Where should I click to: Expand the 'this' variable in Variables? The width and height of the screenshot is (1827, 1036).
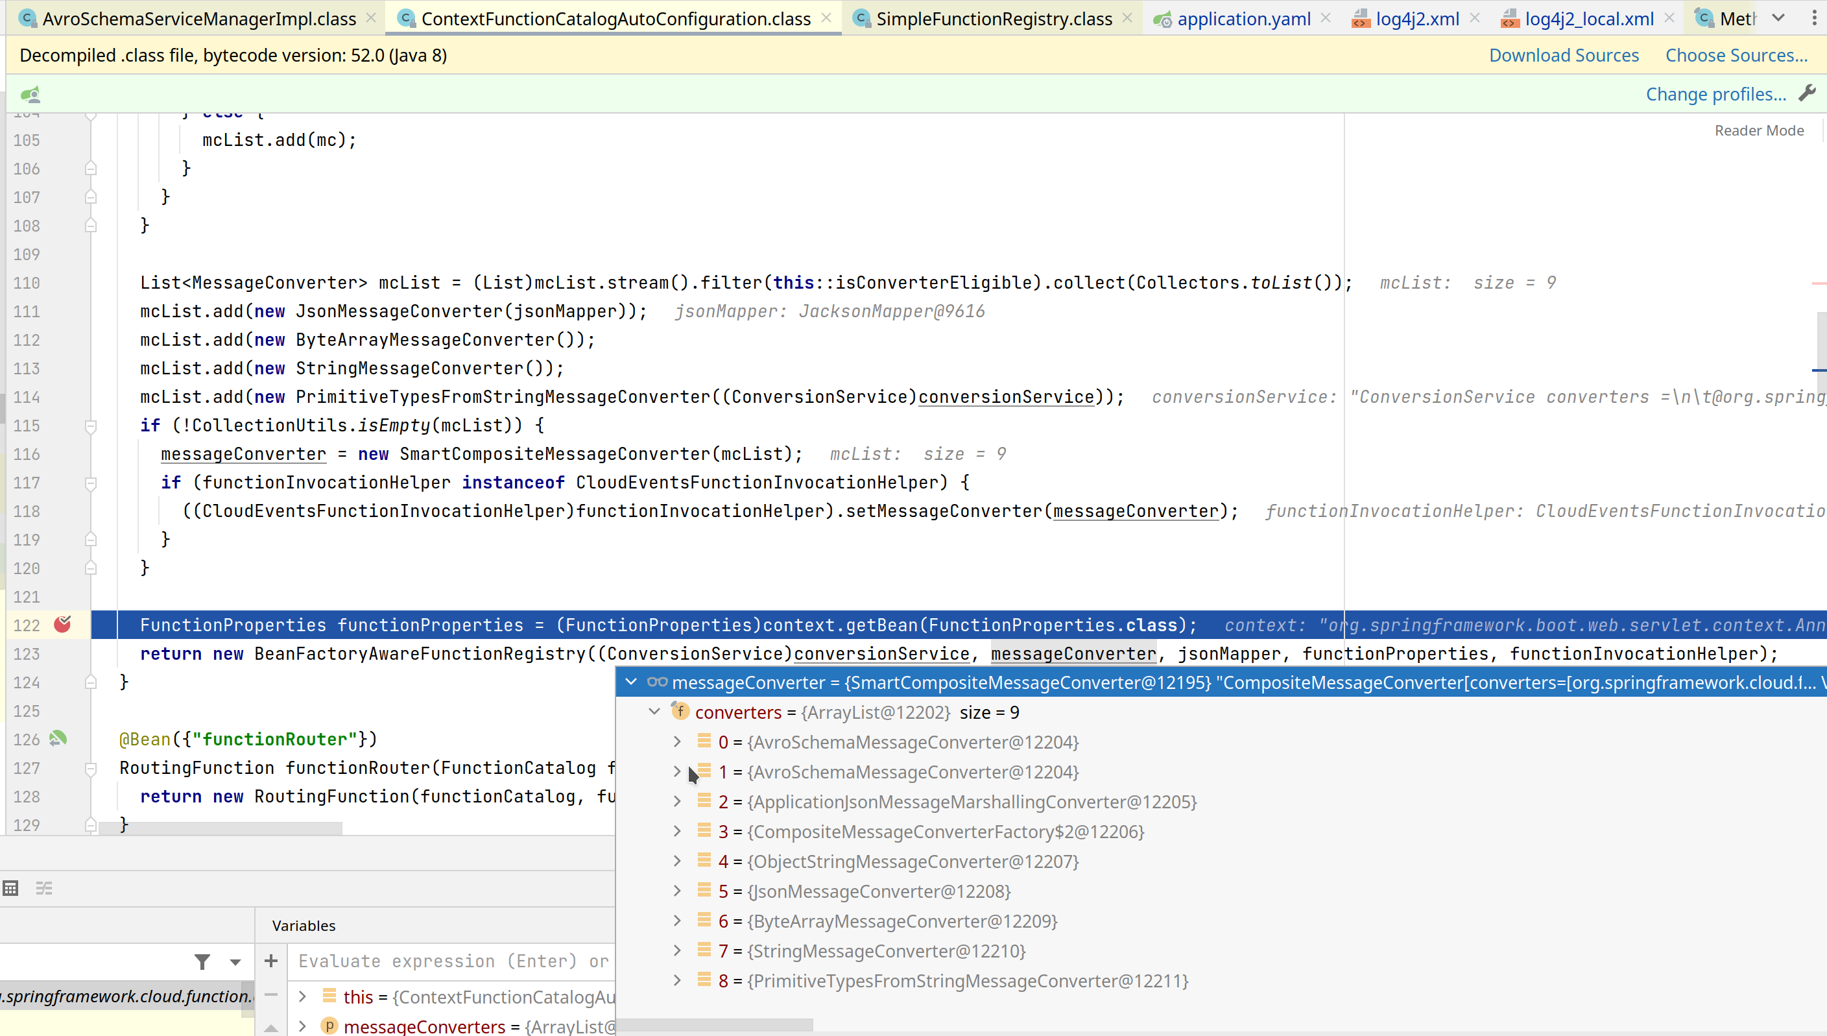coord(302,996)
